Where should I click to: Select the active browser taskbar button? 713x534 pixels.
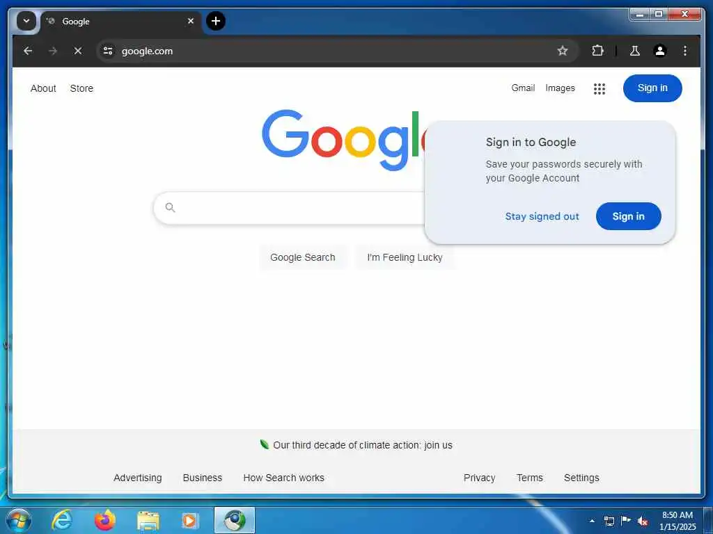(235, 520)
